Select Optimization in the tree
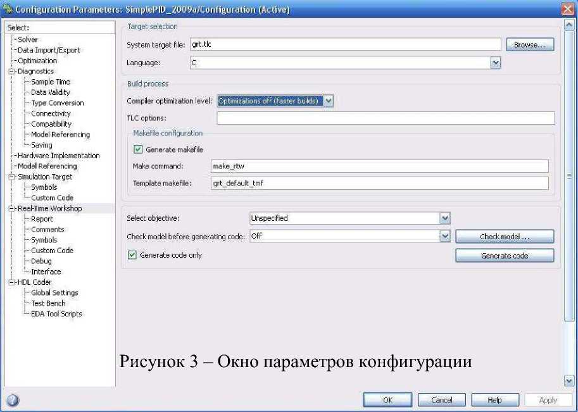Screen dimensions: 578x412 37,60
